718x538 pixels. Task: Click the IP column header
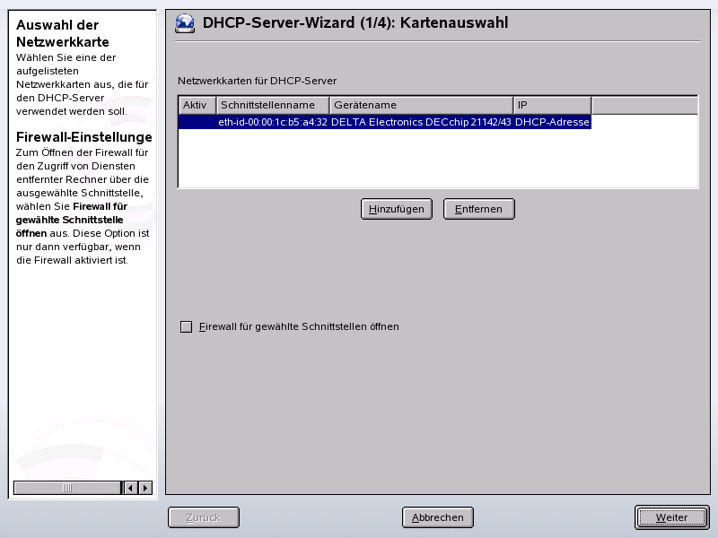(x=552, y=104)
